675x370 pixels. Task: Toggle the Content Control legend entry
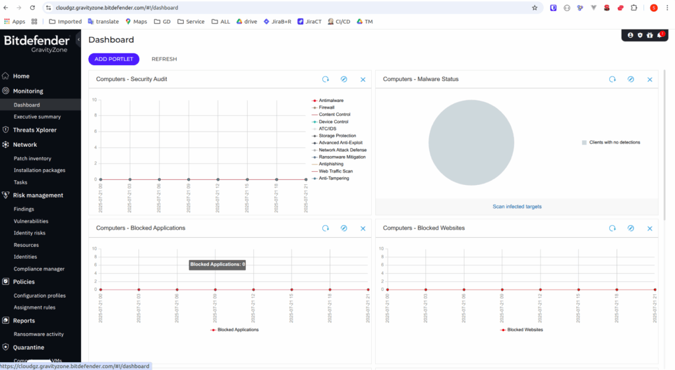[x=331, y=115]
